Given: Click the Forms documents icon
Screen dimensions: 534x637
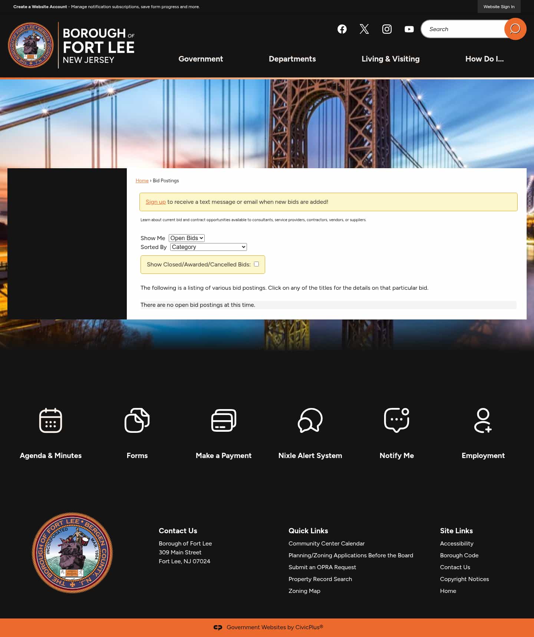Looking at the screenshot, I should click(137, 420).
